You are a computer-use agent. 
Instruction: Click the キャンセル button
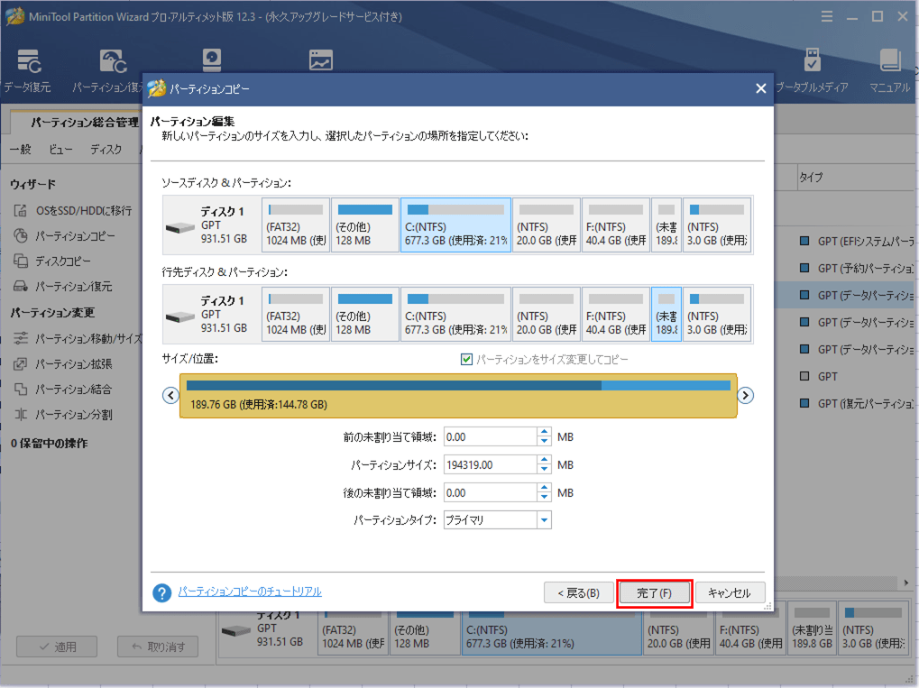tap(730, 593)
